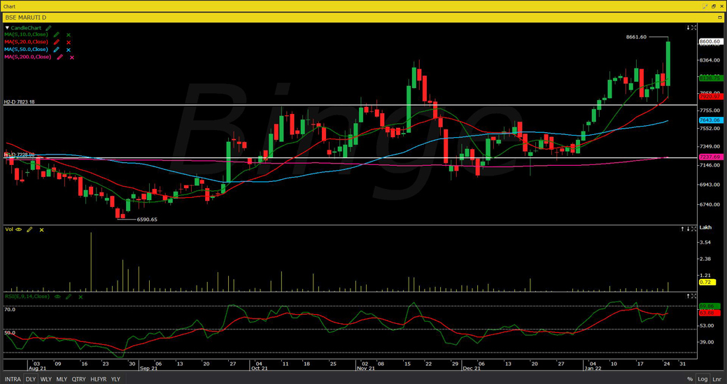Select the MA(S,50.0,Close) legend label
The width and height of the screenshot is (727, 384).
click(27, 50)
